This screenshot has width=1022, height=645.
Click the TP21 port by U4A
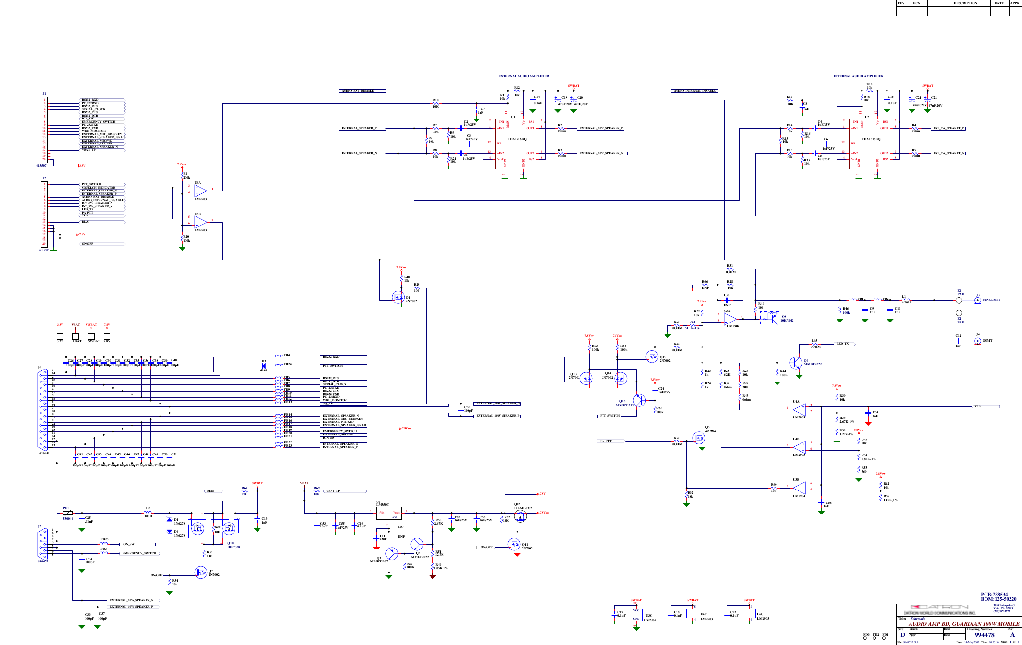point(986,407)
